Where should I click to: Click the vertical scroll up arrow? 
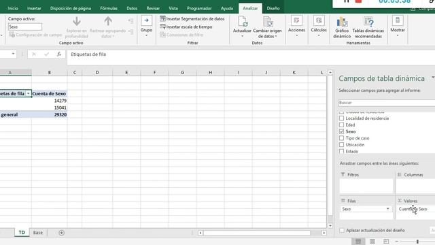coord(330,73)
